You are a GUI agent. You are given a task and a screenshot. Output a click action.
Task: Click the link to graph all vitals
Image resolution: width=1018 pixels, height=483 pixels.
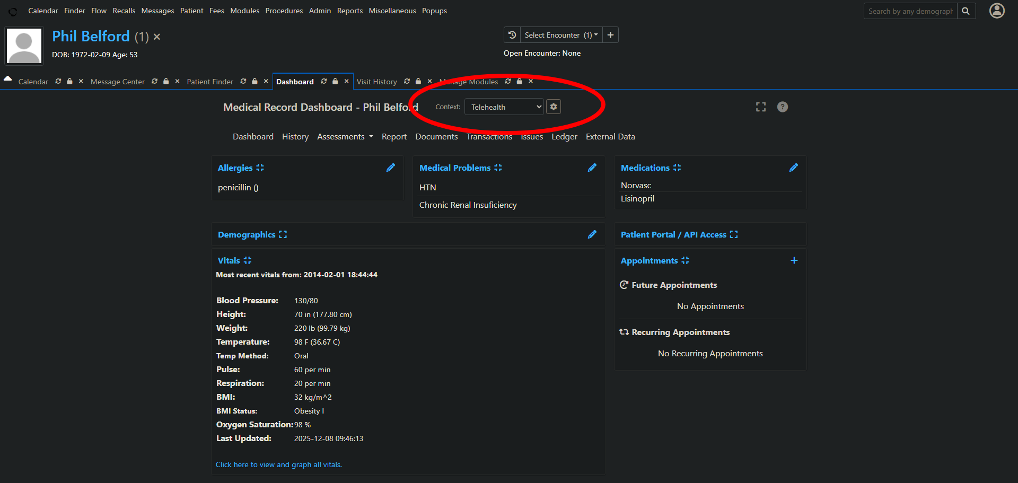pos(278,464)
